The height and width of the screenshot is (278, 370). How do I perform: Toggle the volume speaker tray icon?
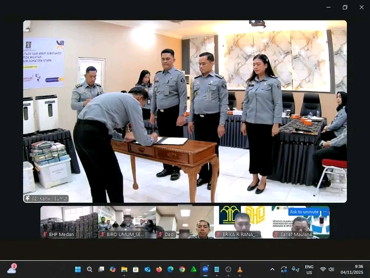click(x=331, y=269)
